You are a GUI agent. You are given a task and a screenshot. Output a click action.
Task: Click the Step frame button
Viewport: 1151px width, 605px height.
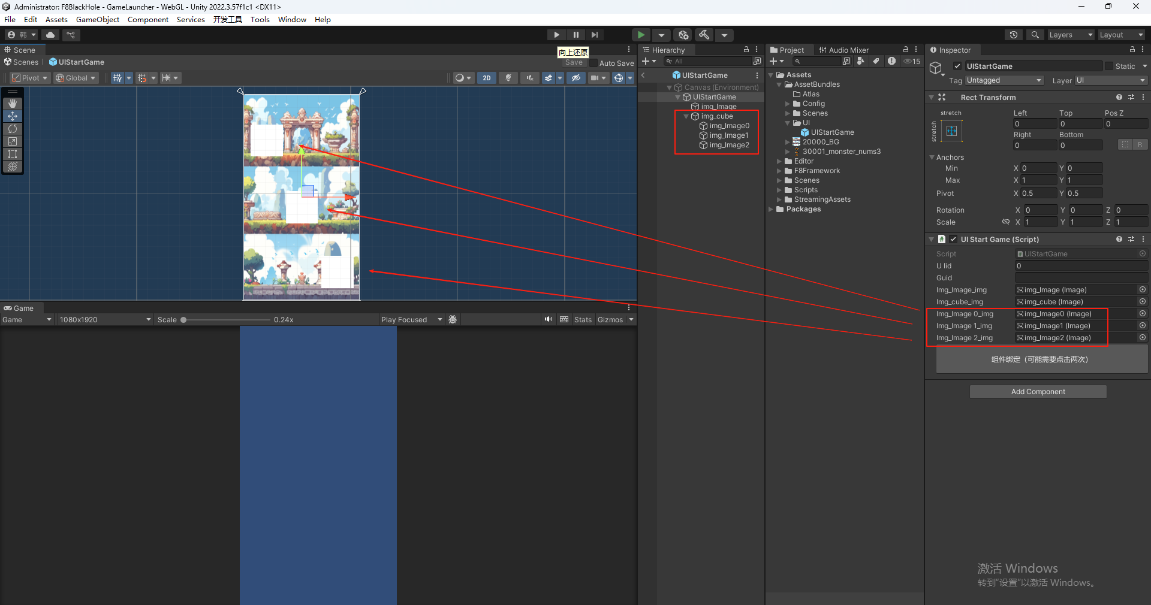(595, 35)
